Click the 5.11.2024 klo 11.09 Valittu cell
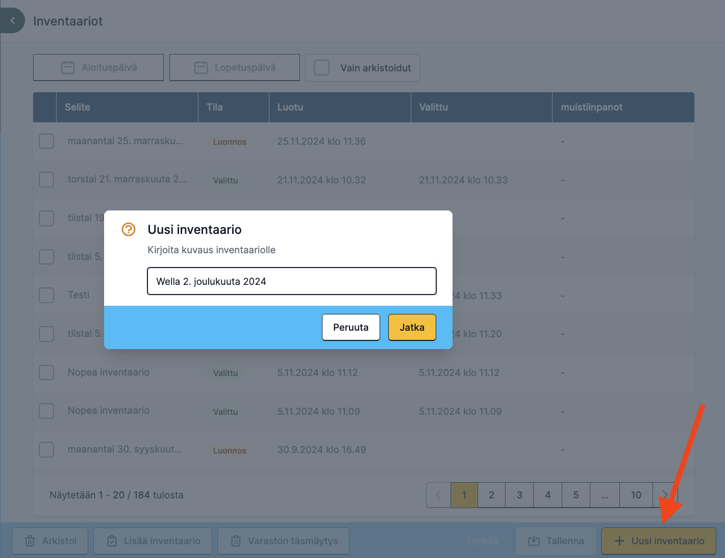Image resolution: width=725 pixels, height=558 pixels. (460, 411)
